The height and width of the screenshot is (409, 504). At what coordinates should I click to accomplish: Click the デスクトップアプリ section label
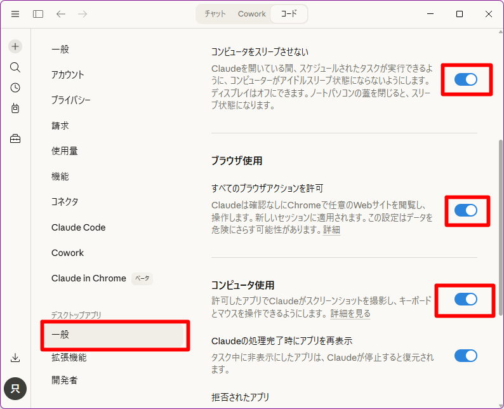point(76,315)
